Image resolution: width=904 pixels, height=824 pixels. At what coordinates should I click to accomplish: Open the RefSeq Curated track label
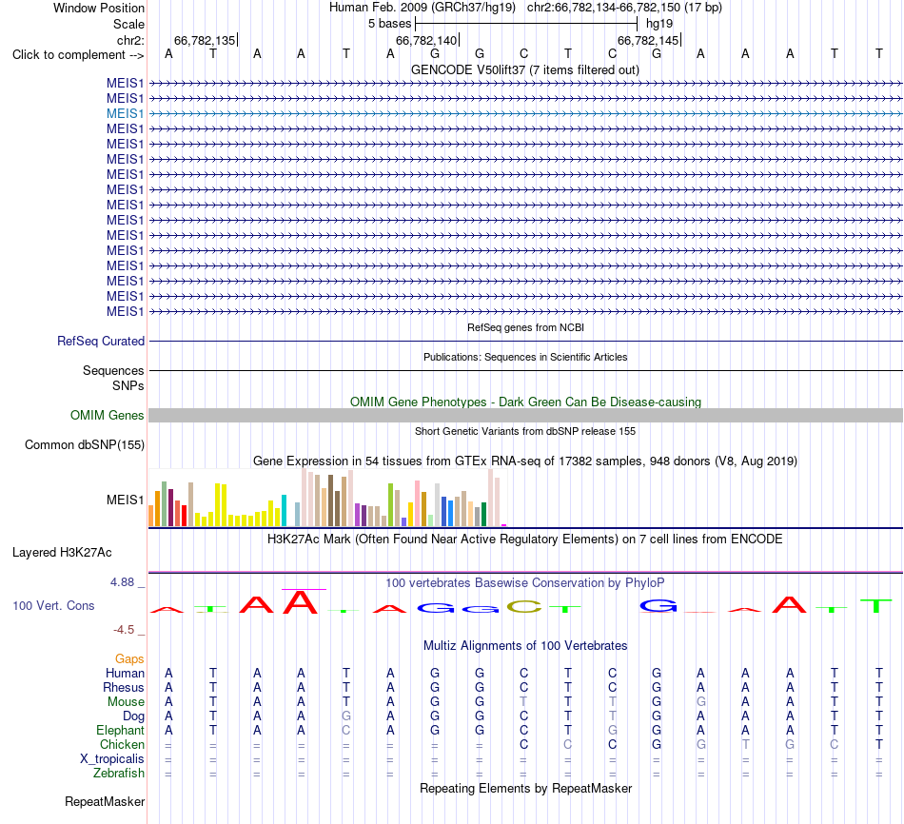tap(100, 341)
